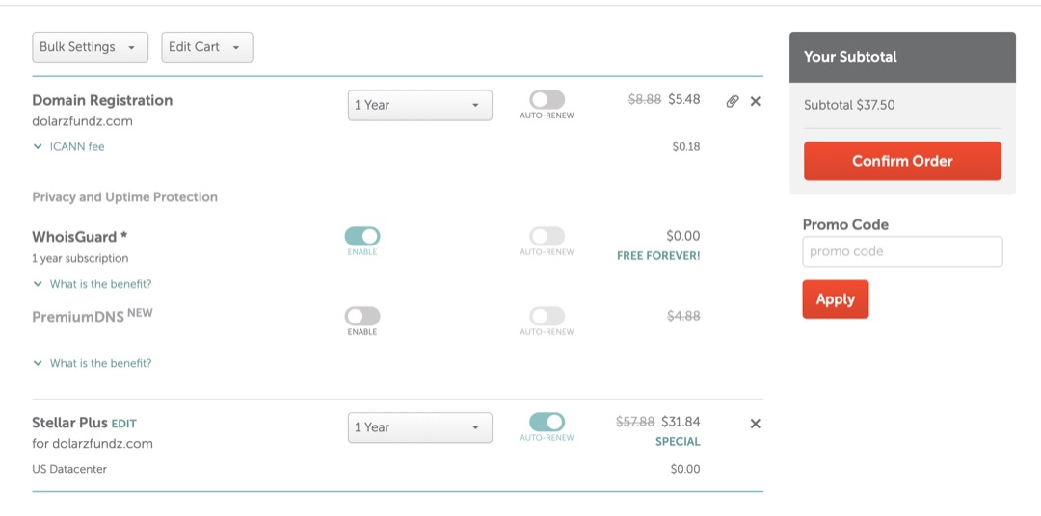
Task: Click the paperclip icon beside Domain Registration price
Action: click(733, 101)
